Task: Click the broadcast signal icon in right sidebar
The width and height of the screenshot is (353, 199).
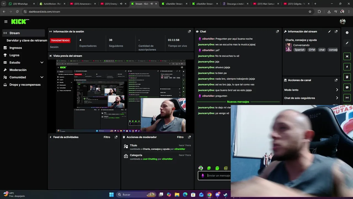Action: click(347, 98)
